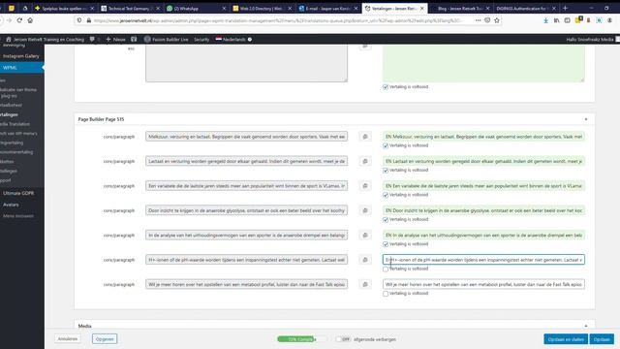620x349 pixels.
Task: Open the Nederlands language switcher in the admin bar
Action: (233, 39)
